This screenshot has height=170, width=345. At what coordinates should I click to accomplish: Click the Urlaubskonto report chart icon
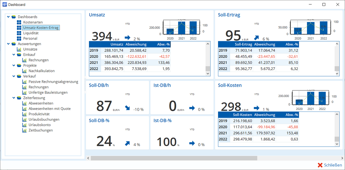pyautogui.click(x=24, y=125)
